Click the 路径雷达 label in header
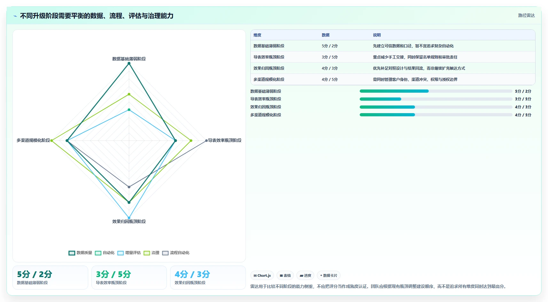The height and width of the screenshot is (302, 548). tap(526, 15)
